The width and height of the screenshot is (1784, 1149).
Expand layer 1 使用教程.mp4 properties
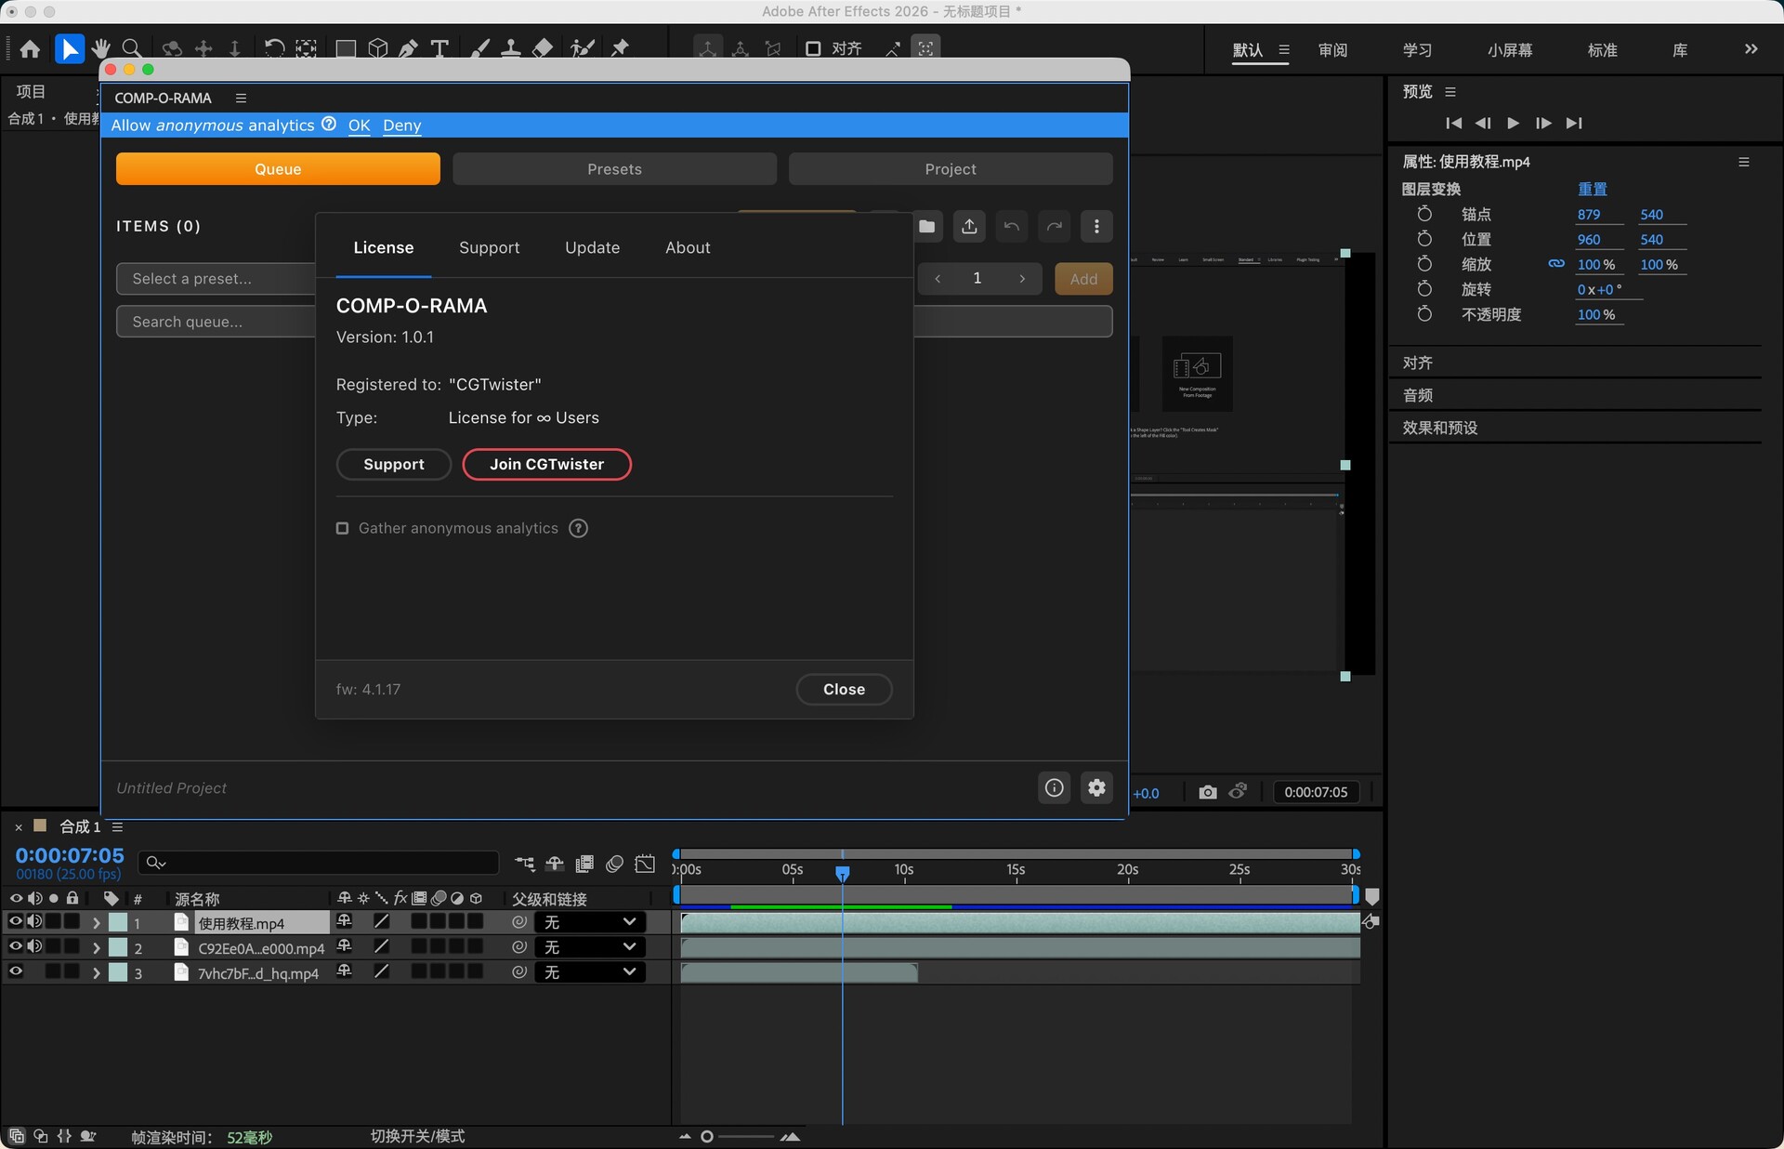pyautogui.click(x=96, y=923)
